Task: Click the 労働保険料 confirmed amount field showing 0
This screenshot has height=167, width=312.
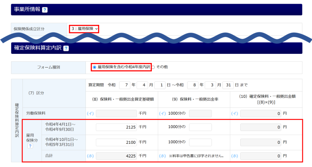Action: click(x=261, y=114)
